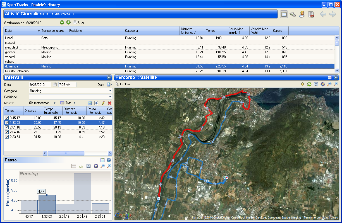Open the daily activity calendar view
Image resolution: width=342 pixels, height=223 pixels.
point(284,14)
